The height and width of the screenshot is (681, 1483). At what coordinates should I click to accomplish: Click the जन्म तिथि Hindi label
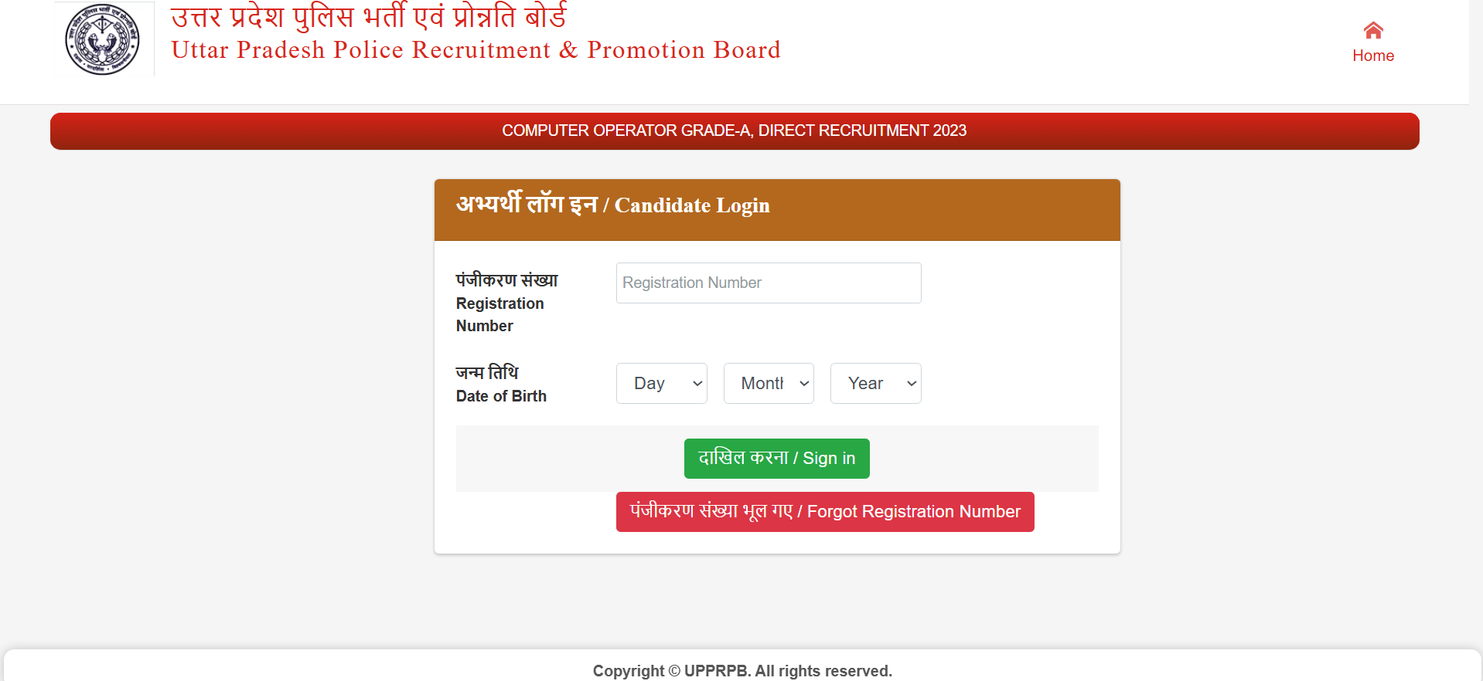[487, 372]
